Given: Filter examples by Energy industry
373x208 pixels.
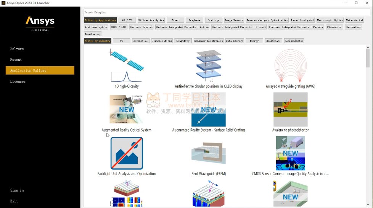Looking at the screenshot, I should click(254, 41).
